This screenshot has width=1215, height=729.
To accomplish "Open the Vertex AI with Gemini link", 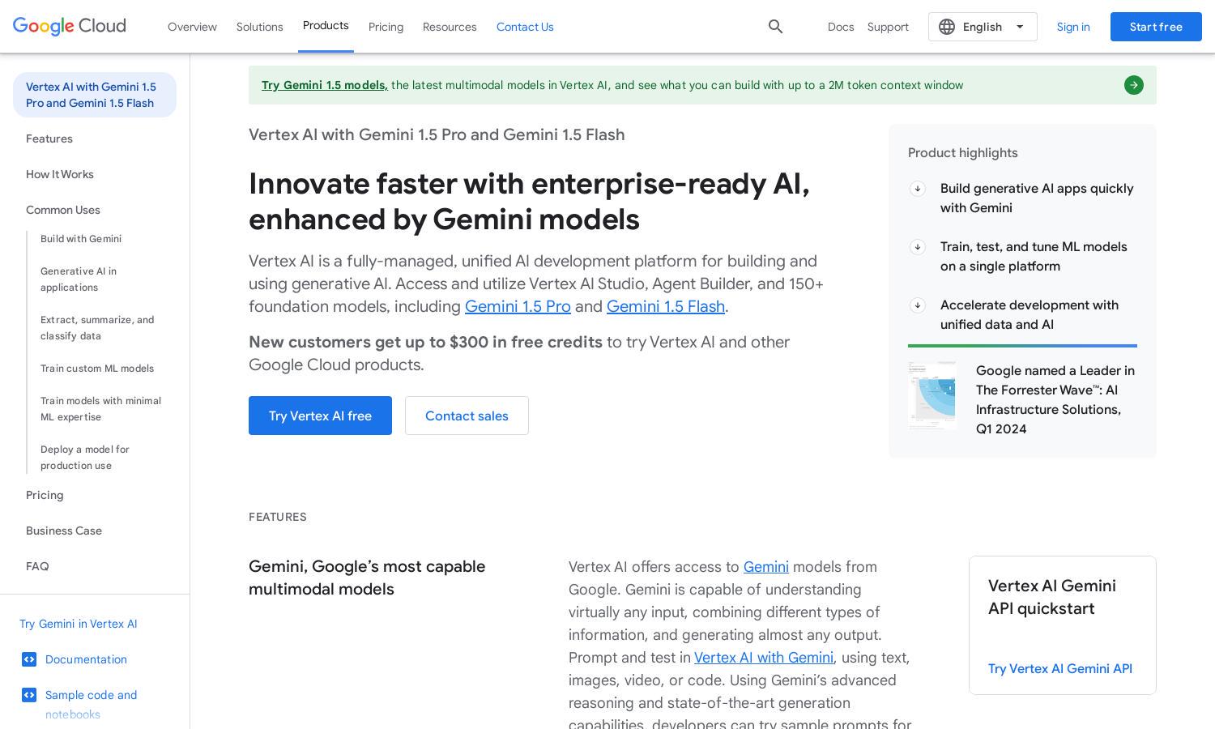I will click(x=764, y=658).
